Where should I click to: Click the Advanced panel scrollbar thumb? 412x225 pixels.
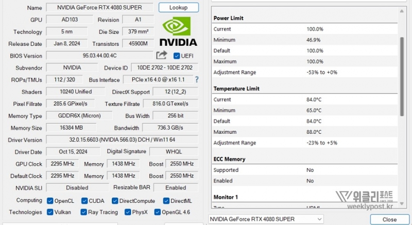pos(402,76)
